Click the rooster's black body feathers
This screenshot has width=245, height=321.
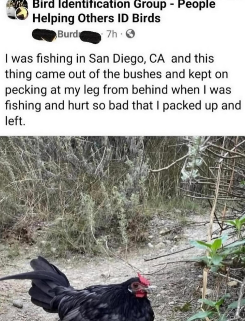102,303
